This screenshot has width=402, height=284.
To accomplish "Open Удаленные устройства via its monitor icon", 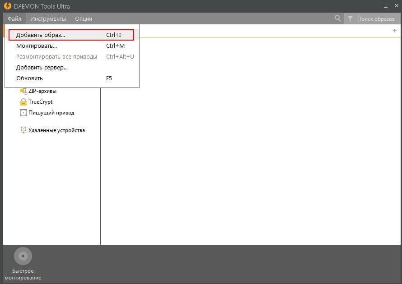I will click(23, 130).
